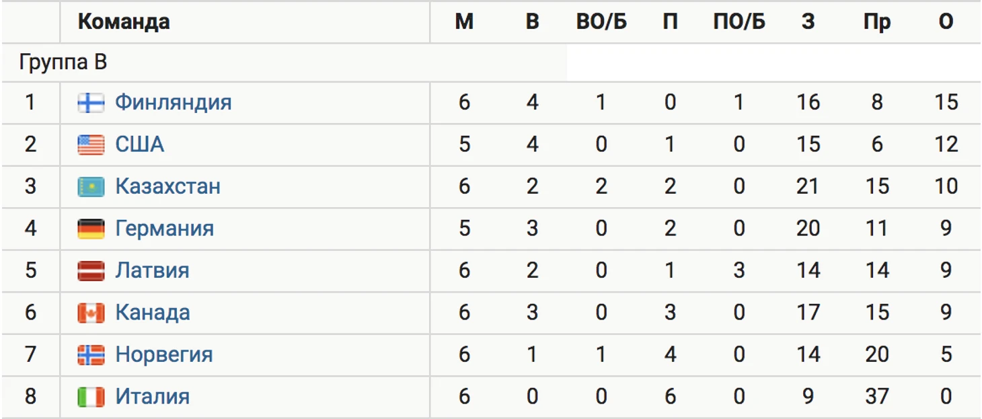Click the USA flag icon
Image resolution: width=982 pixels, height=419 pixels.
tap(91, 145)
